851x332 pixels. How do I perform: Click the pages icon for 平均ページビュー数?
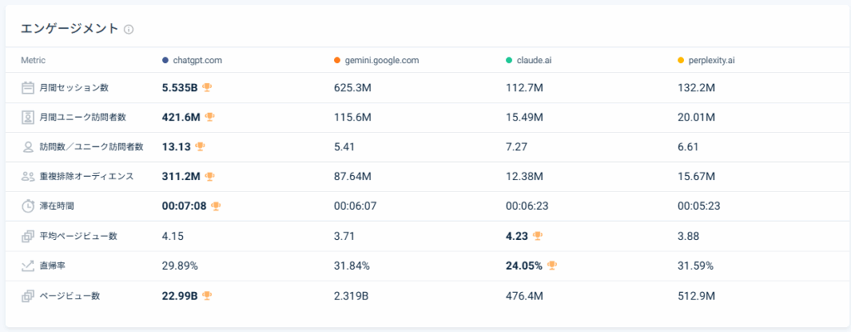[27, 236]
